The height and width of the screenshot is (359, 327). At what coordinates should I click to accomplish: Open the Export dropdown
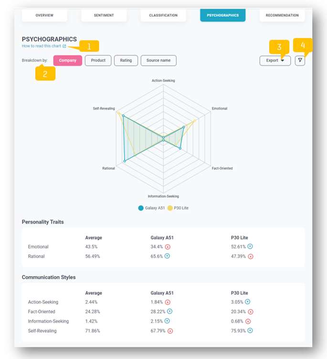(x=275, y=61)
